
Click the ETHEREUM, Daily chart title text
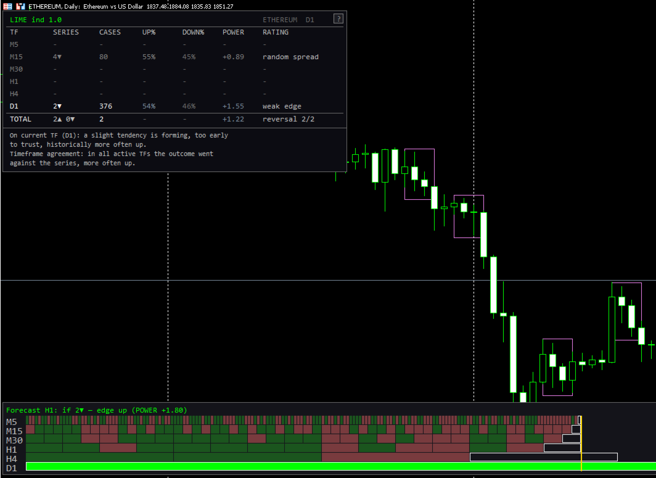tap(86, 6)
